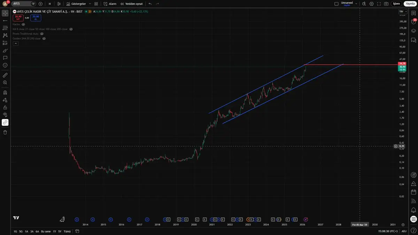Open the user profile avatar menu
The image size is (418, 235).
(x=5, y=3)
